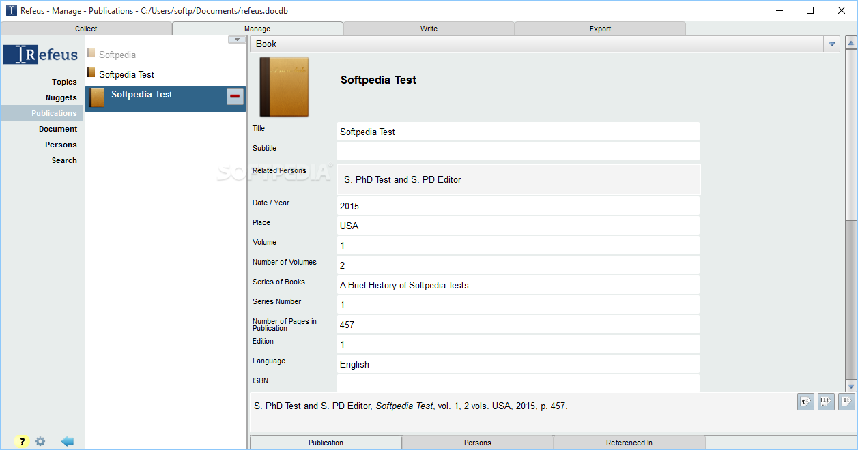Click the Edition field
Image resolution: width=858 pixels, height=450 pixels.
pyautogui.click(x=518, y=344)
